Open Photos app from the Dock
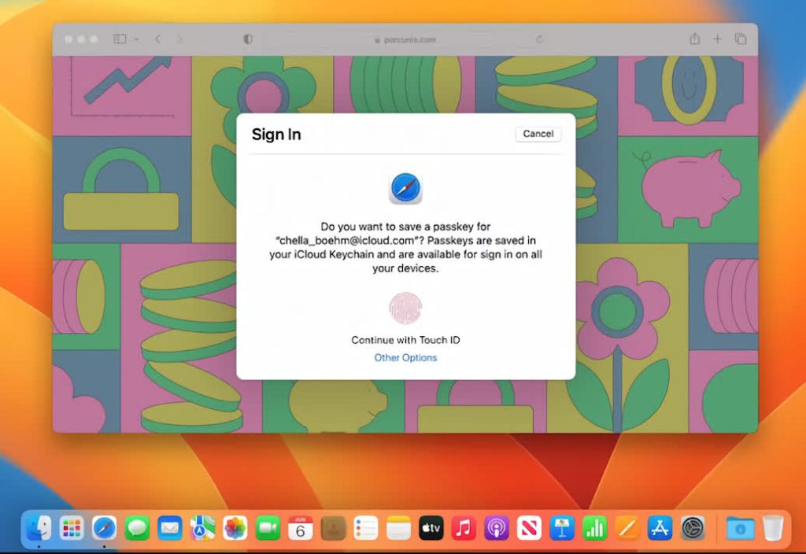806x554 pixels. (235, 527)
